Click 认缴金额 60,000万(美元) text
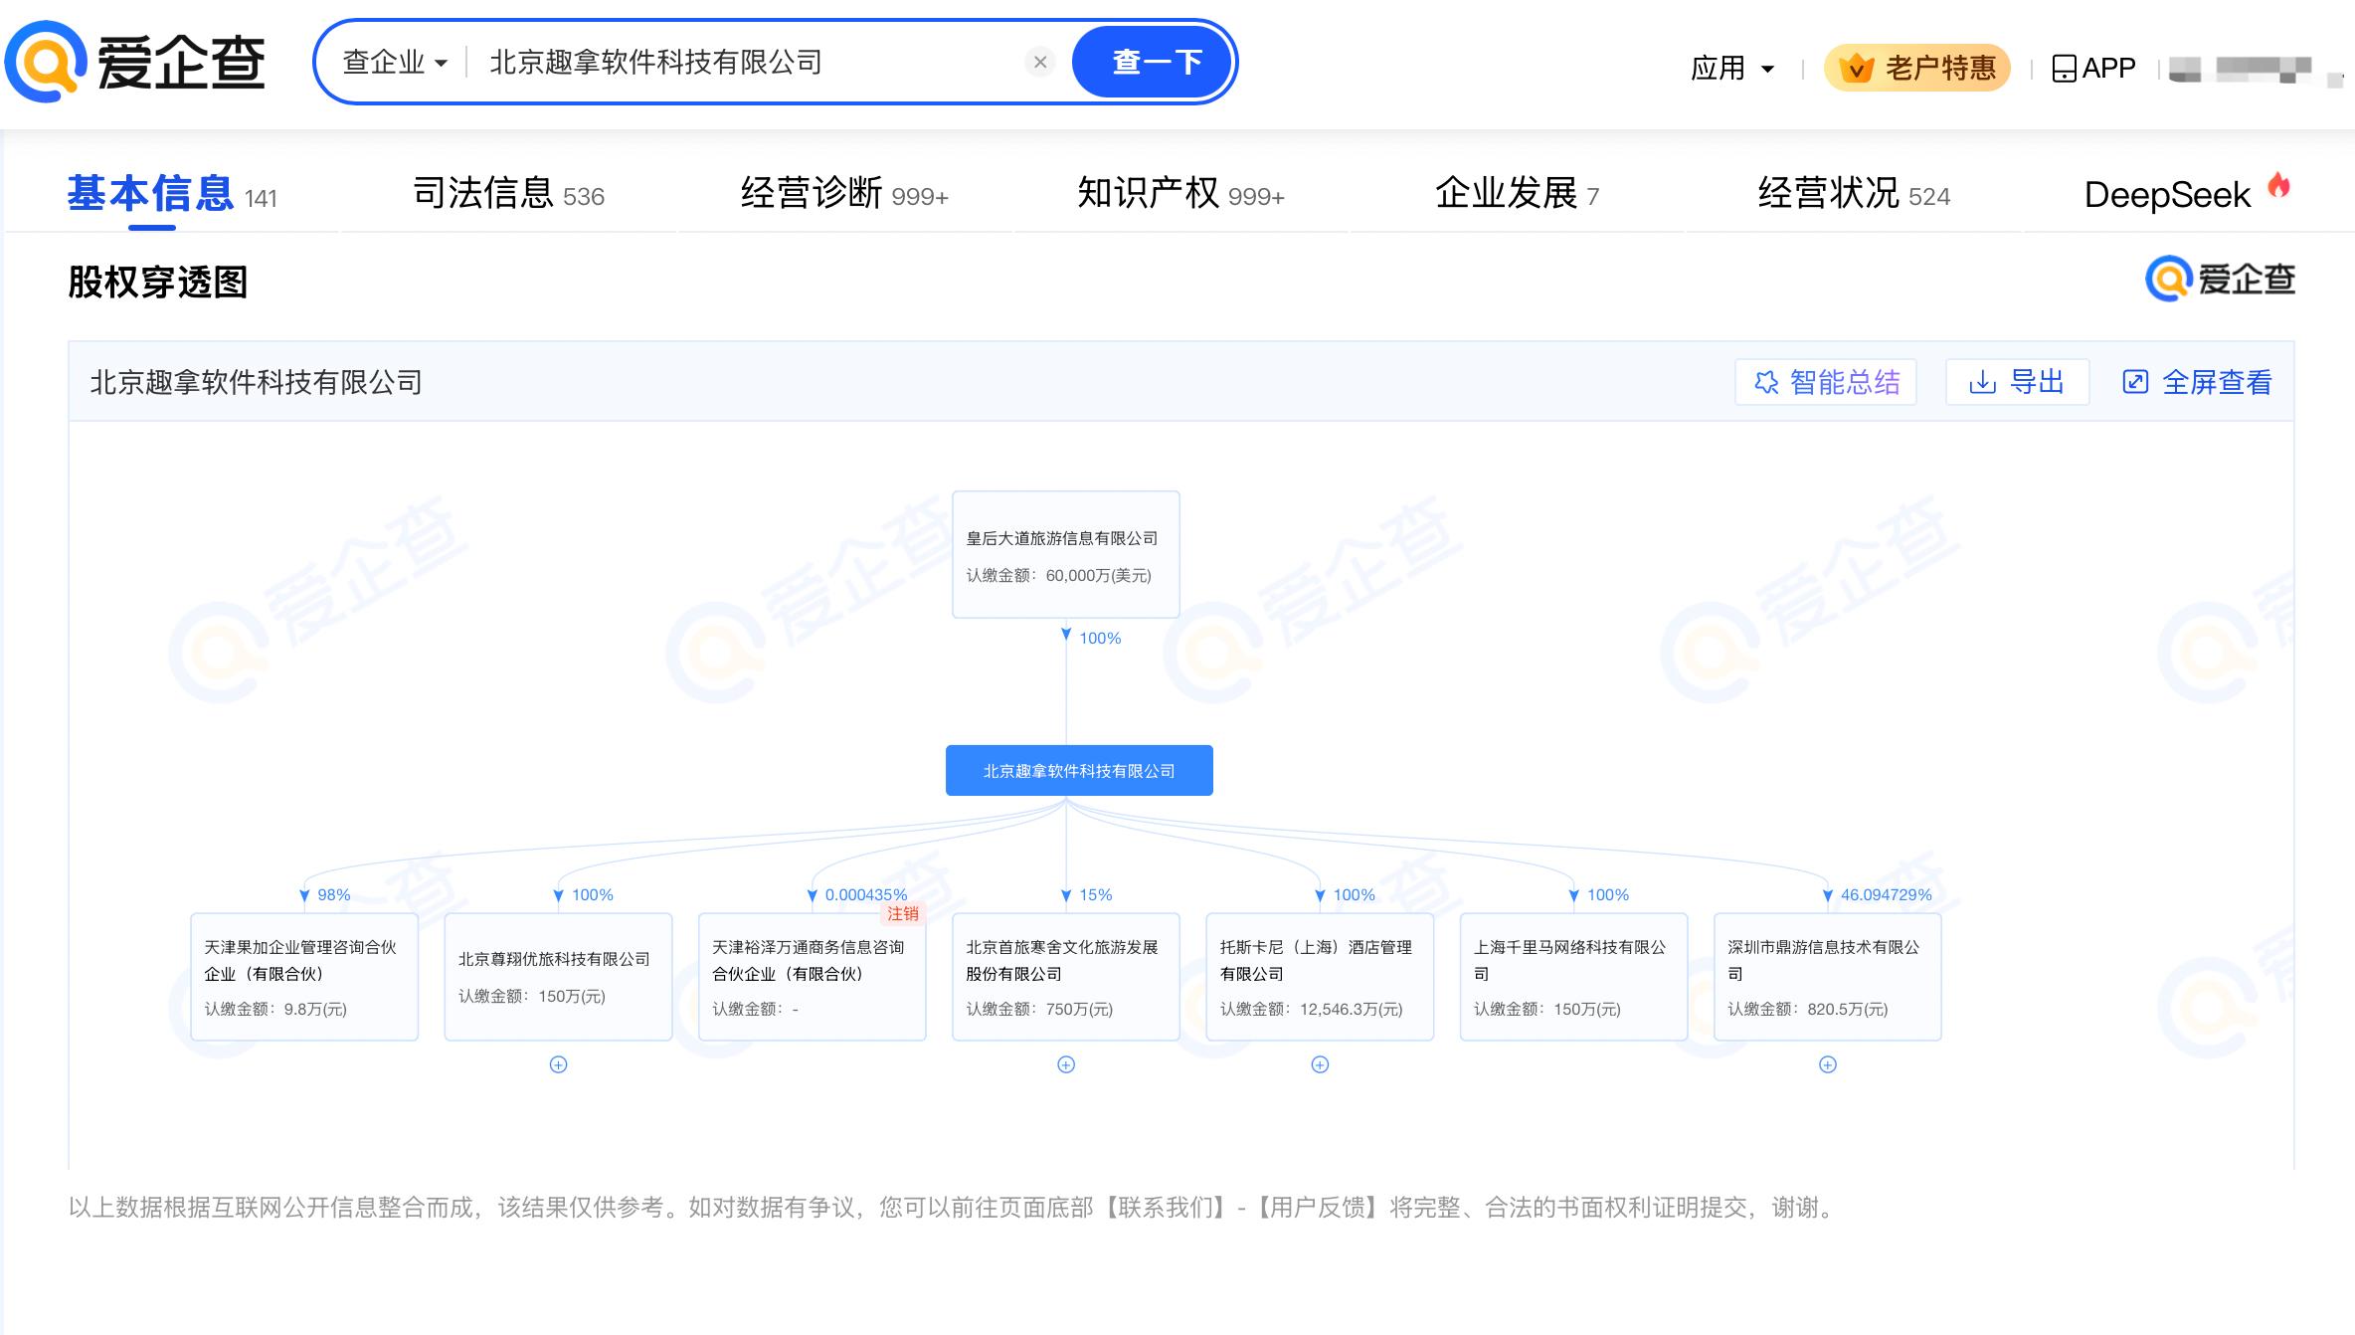 (x=1058, y=575)
